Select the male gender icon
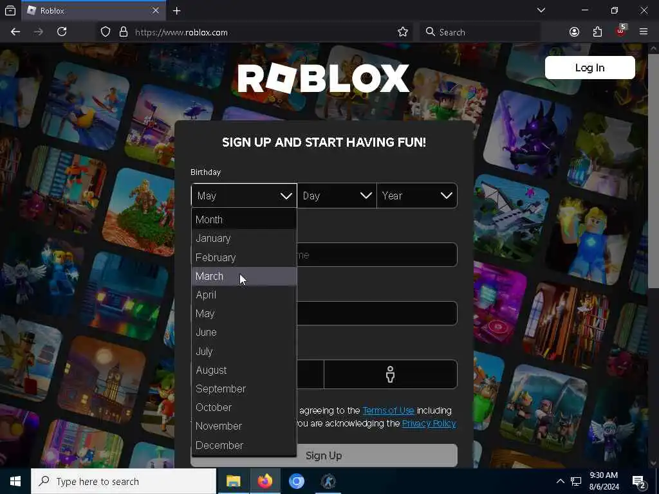The image size is (659, 494). pyautogui.click(x=391, y=374)
